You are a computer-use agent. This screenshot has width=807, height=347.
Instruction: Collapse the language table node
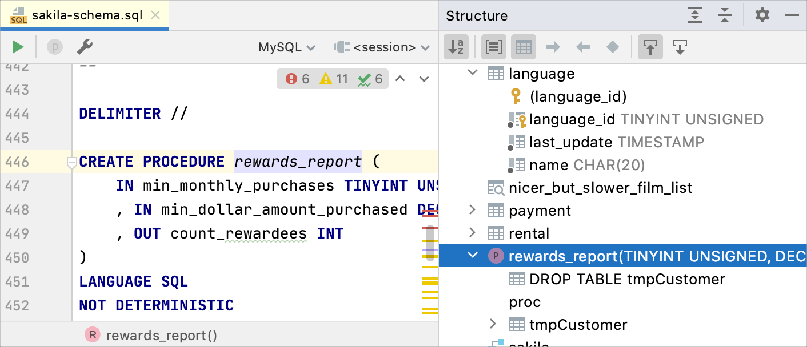(472, 73)
